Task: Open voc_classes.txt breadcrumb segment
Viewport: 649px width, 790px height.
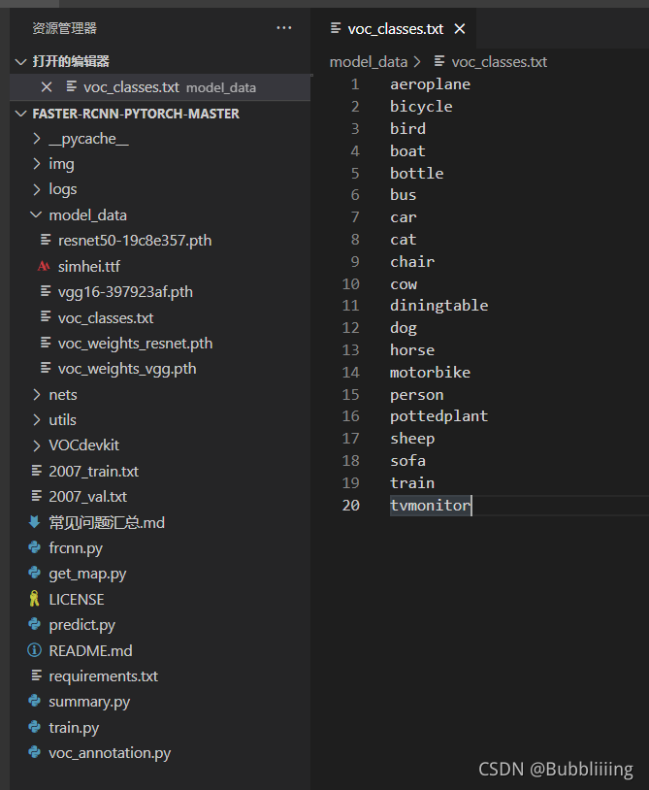Action: pos(499,62)
